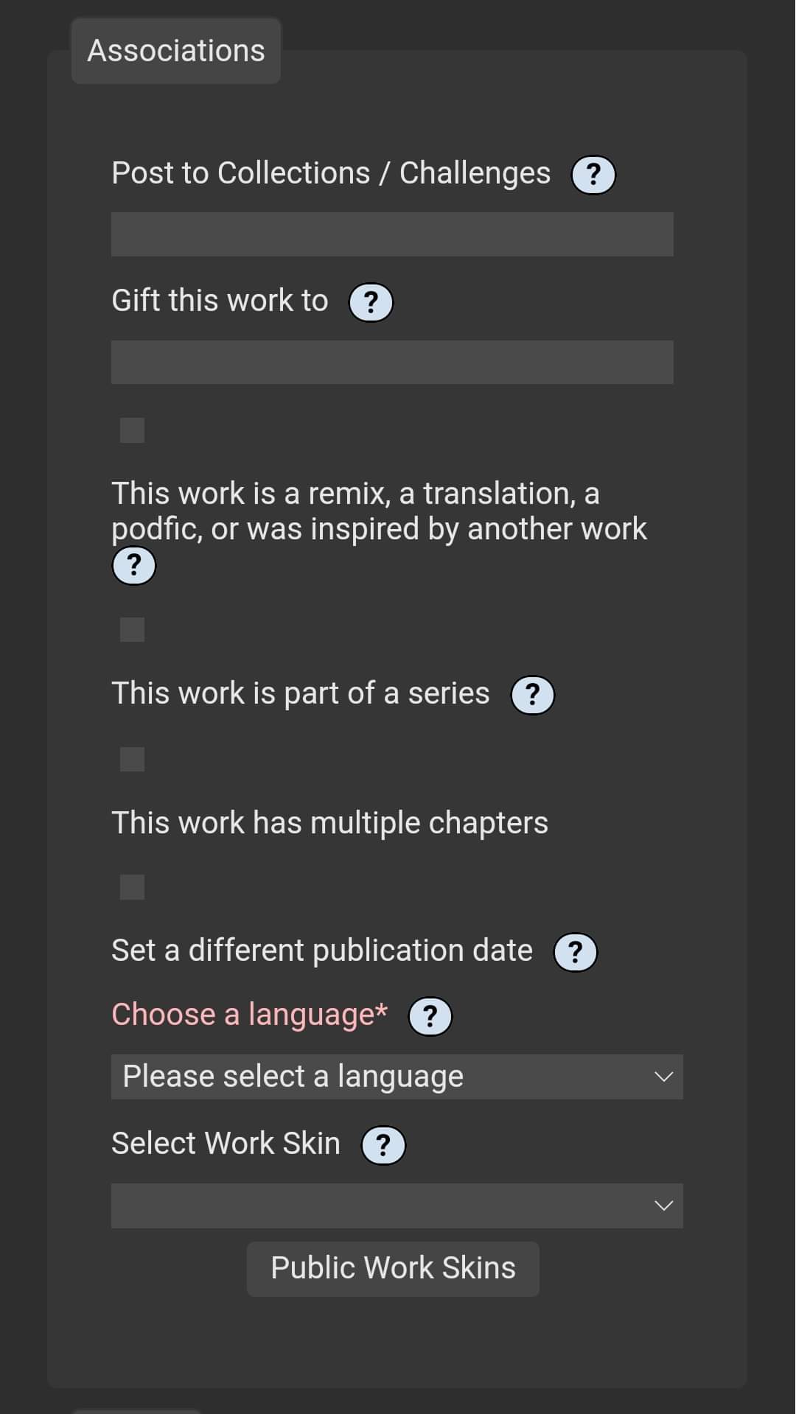The height and width of the screenshot is (1414, 796).
Task: Open the Work Skin dropdown
Action: pyautogui.click(x=397, y=1205)
